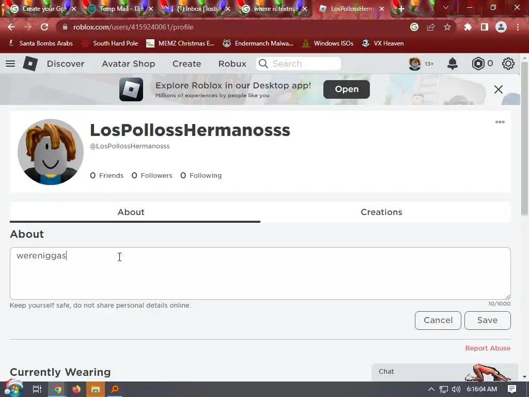Click the Roblox logo home icon
Image resolution: width=529 pixels, height=397 pixels.
(30, 64)
